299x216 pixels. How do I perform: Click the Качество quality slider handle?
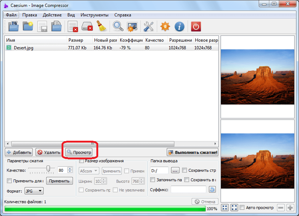pos(48,168)
